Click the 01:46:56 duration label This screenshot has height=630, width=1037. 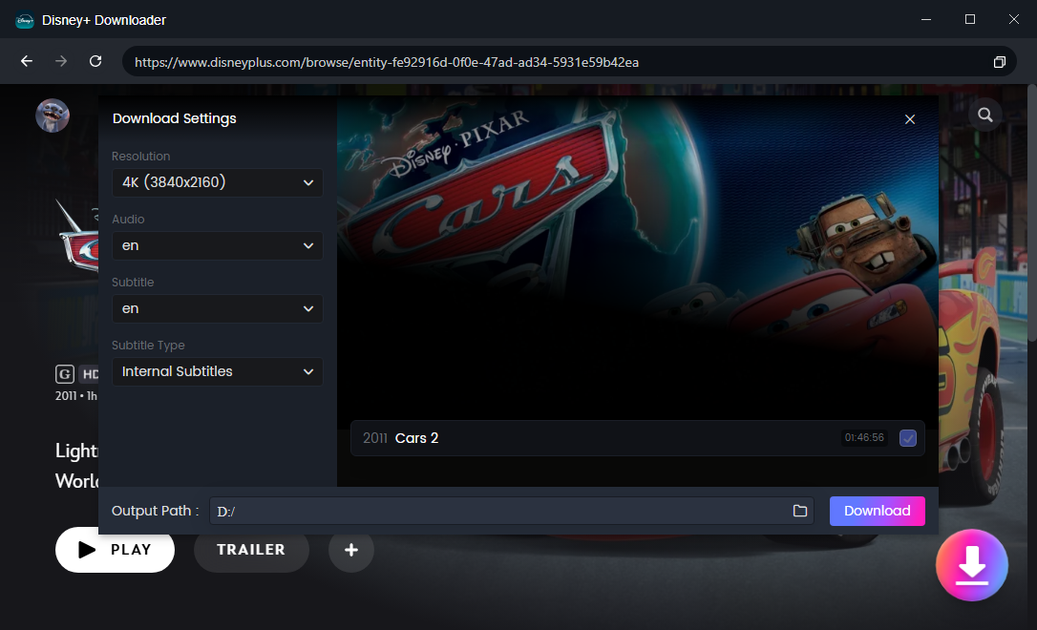point(864,437)
